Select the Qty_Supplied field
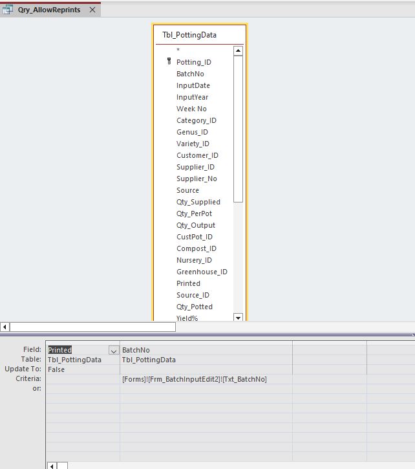Screen dimensions: 415x469 pyautogui.click(x=198, y=202)
